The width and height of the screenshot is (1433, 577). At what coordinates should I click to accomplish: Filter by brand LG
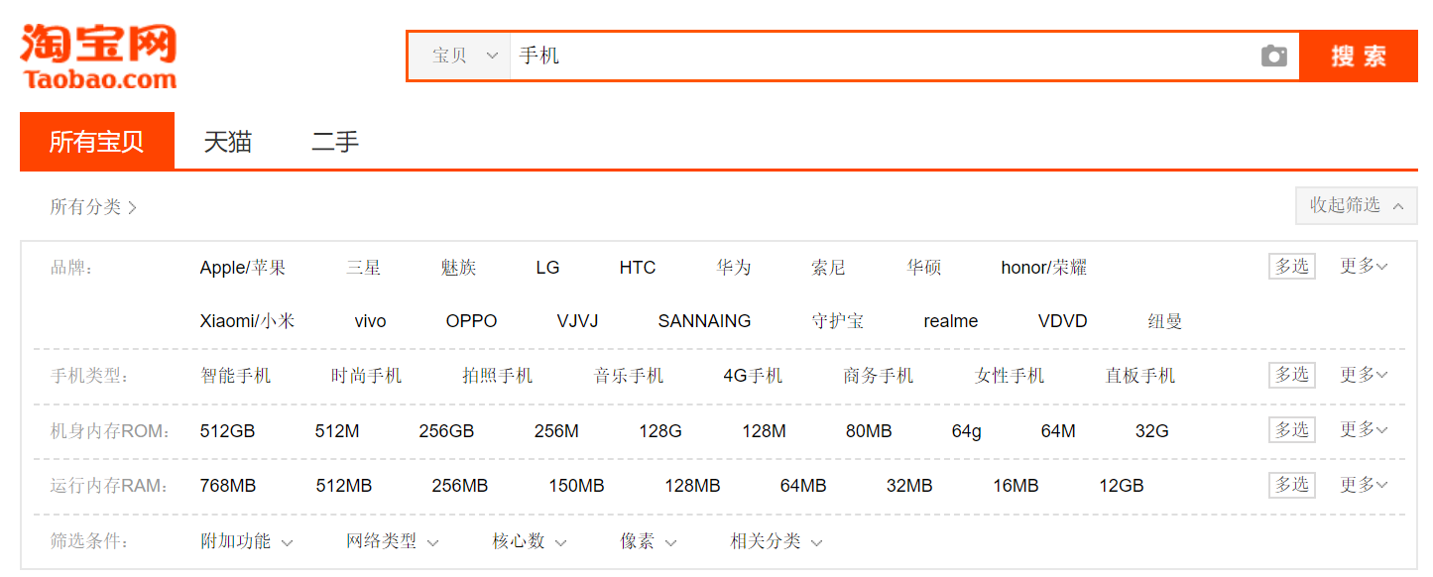coord(547,268)
